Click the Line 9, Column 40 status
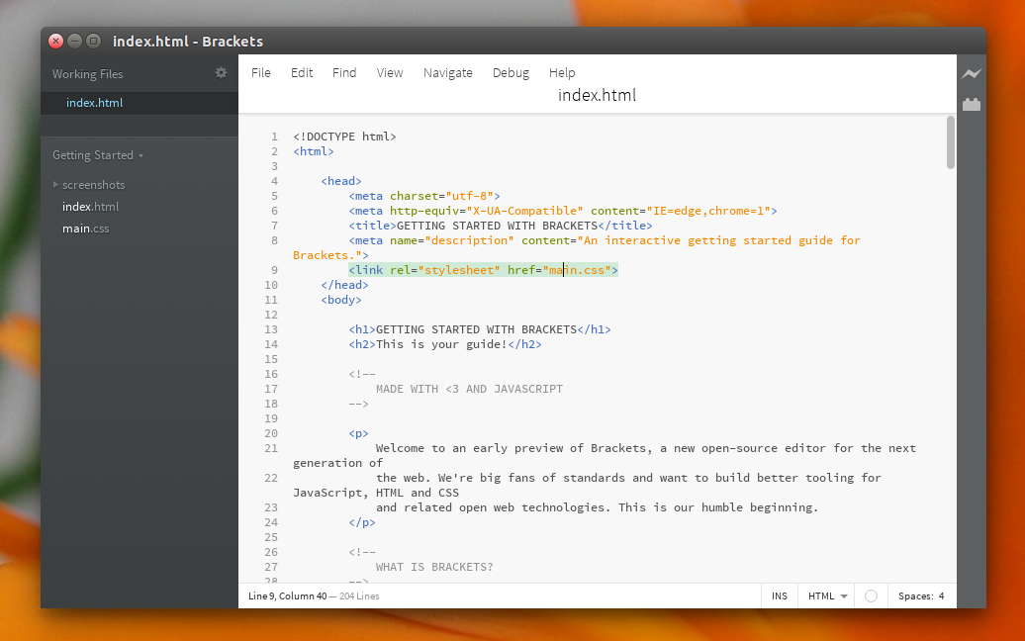The height and width of the screenshot is (641, 1025). [x=296, y=595]
